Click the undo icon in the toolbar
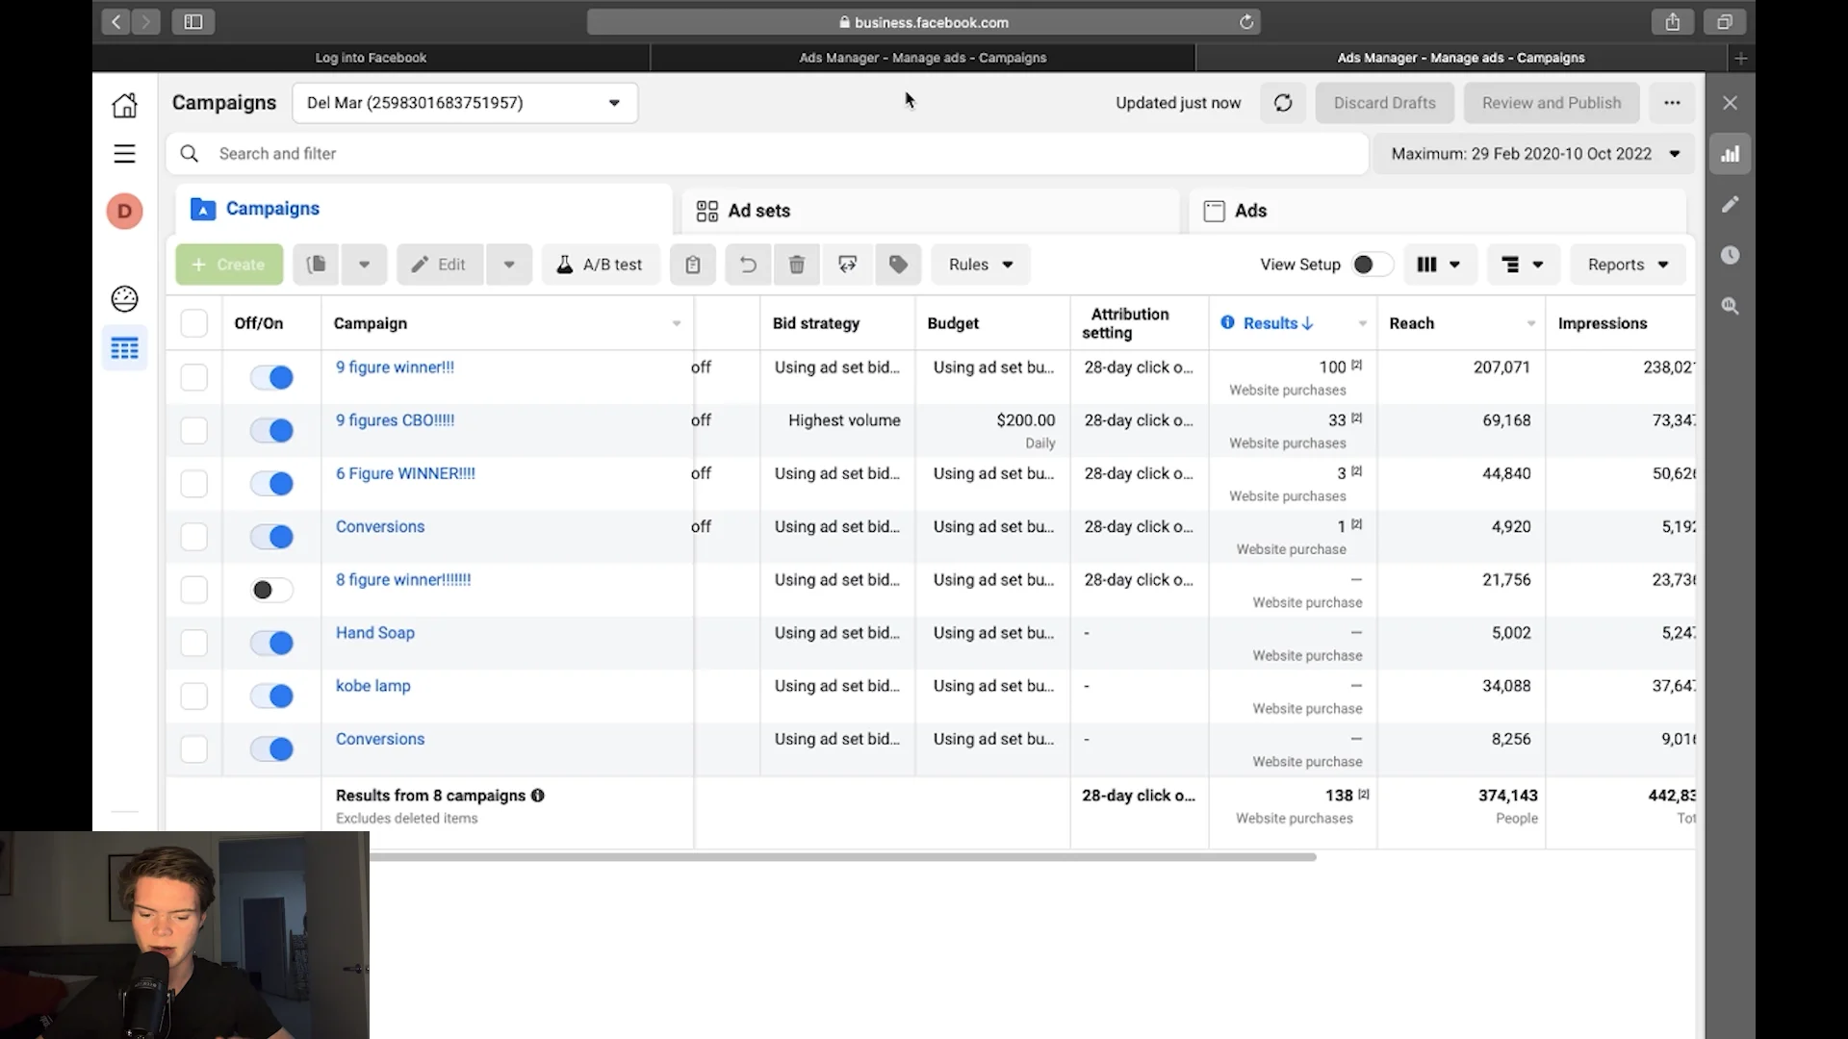Image resolution: width=1848 pixels, height=1039 pixels. pyautogui.click(x=748, y=265)
